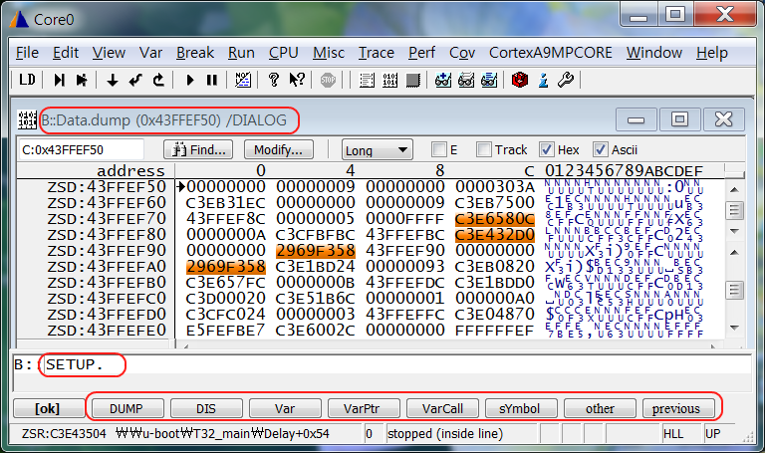
Task: Click the step-down arrow toolbar icon
Action: pos(112,80)
